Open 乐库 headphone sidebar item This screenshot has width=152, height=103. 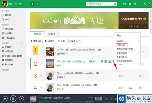tap(5, 20)
